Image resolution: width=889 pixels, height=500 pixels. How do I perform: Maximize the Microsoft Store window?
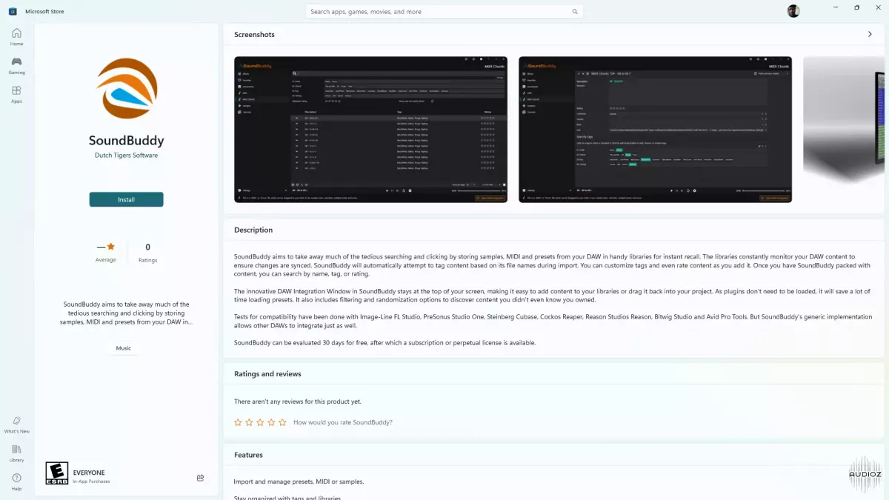point(856,7)
